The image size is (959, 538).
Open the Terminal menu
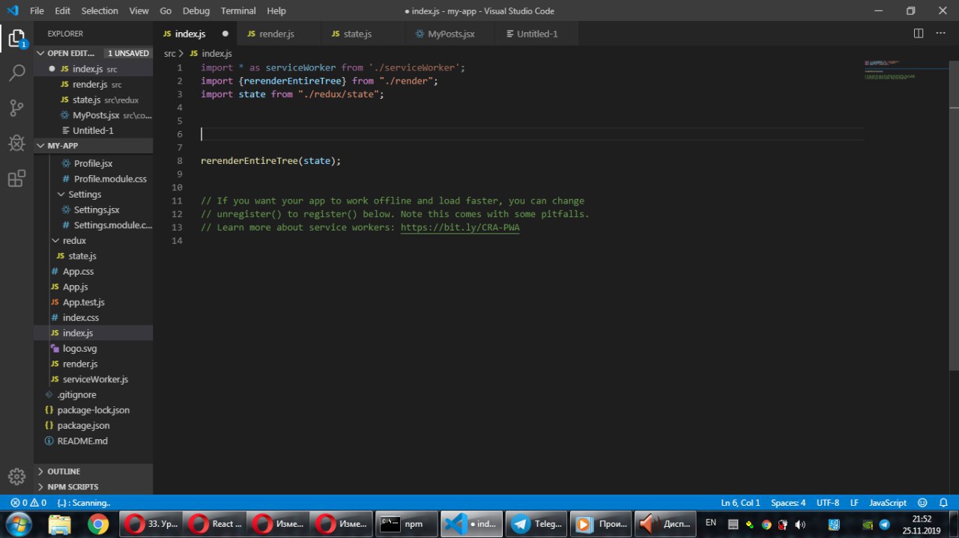(x=238, y=11)
